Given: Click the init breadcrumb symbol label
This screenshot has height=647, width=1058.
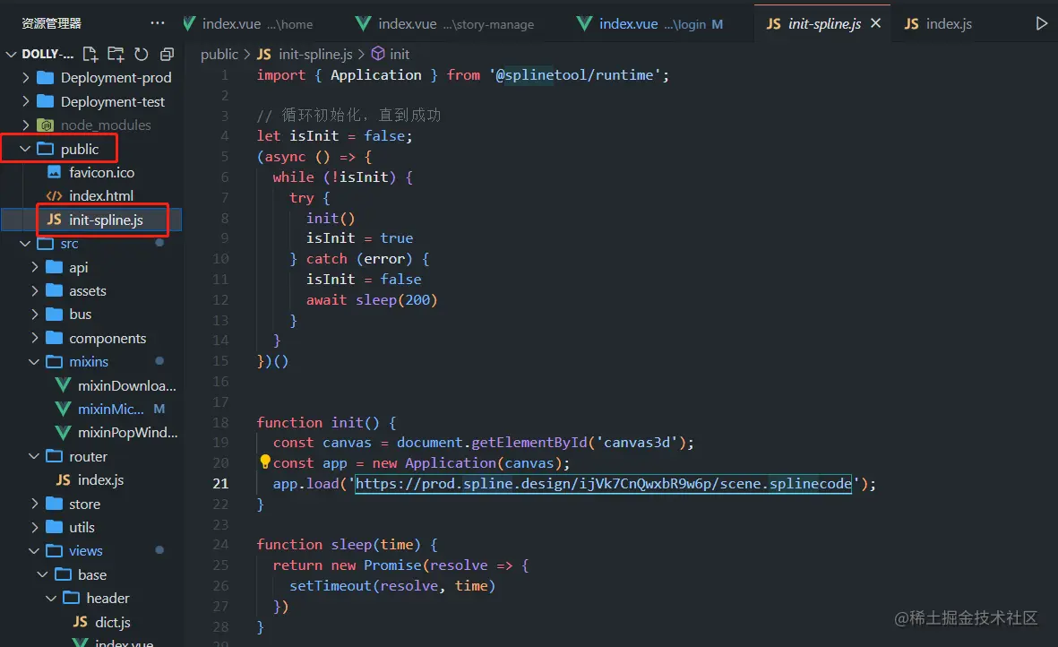Looking at the screenshot, I should coord(400,54).
